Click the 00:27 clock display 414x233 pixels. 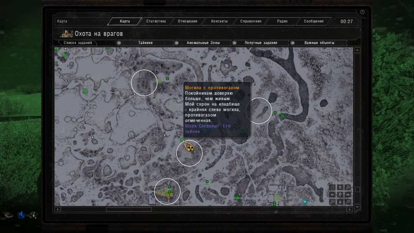coord(347,21)
